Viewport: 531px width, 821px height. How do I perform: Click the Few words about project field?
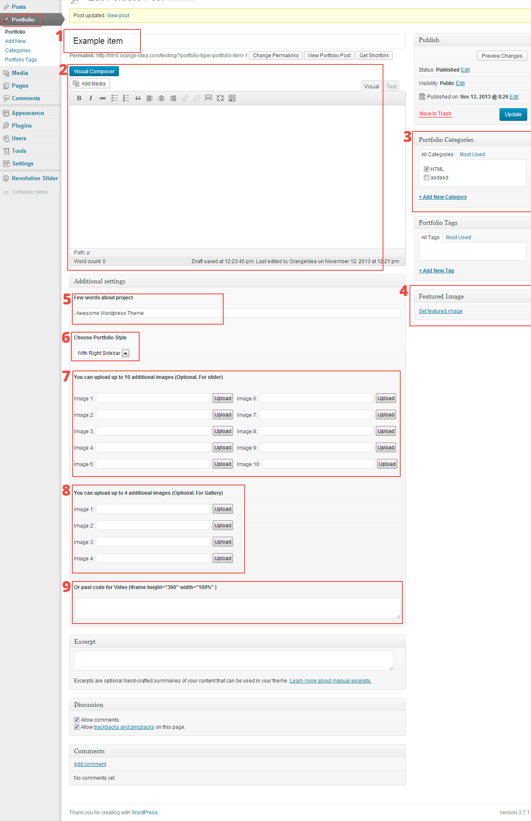[x=238, y=313]
